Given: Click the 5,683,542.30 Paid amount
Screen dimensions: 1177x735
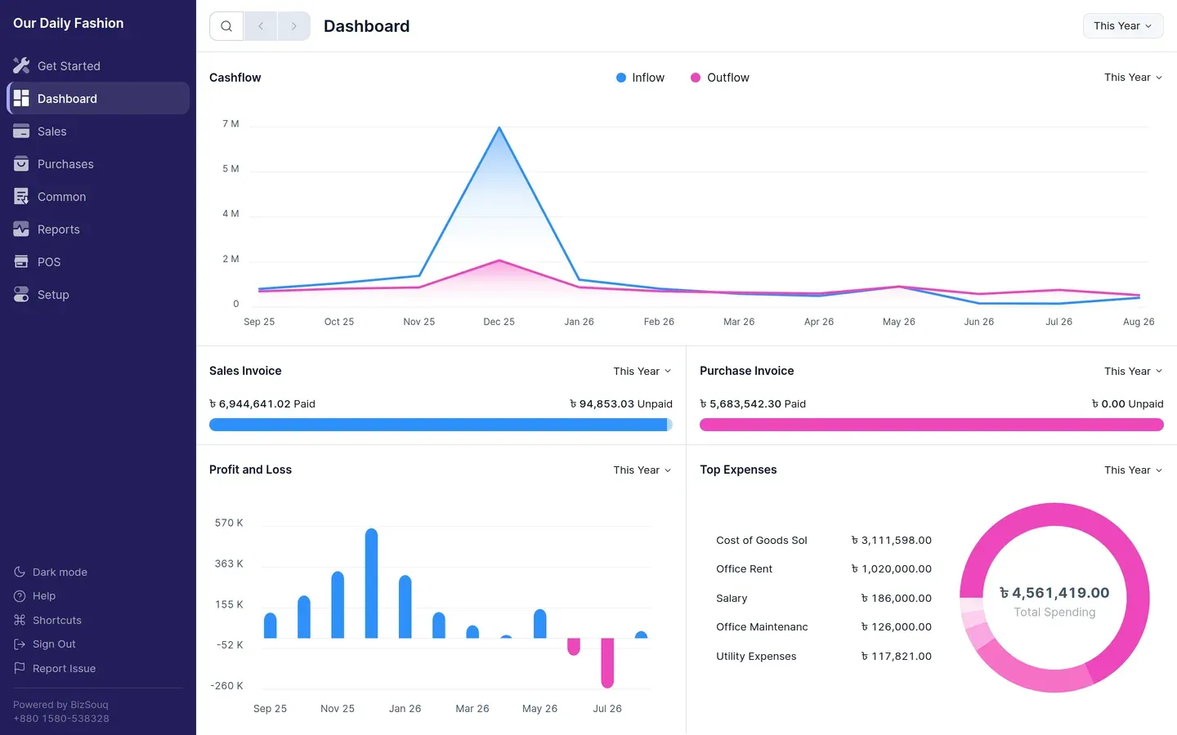Looking at the screenshot, I should pos(753,403).
